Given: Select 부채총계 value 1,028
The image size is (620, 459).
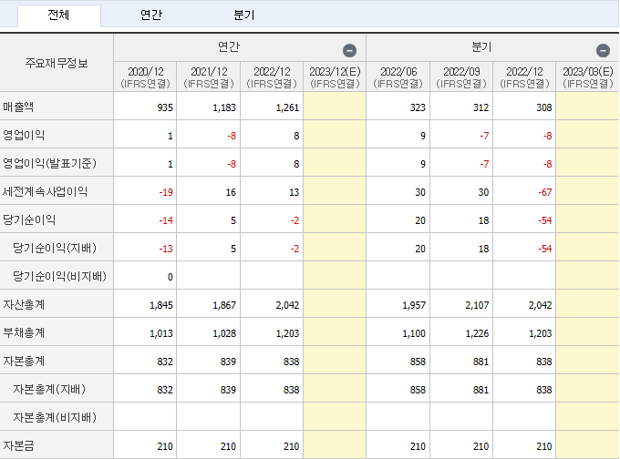Looking at the screenshot, I should point(224,333).
